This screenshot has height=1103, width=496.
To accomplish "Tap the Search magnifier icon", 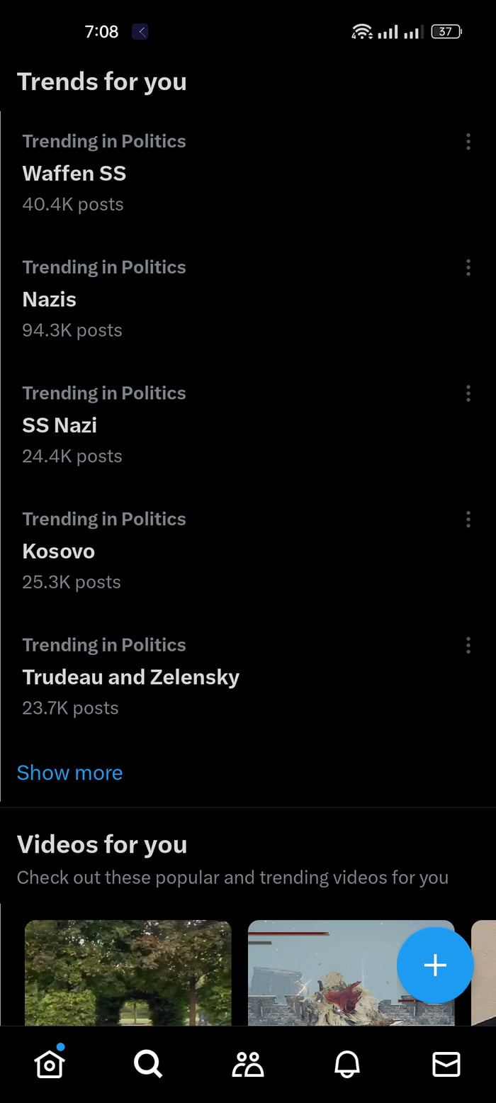I will [148, 1064].
